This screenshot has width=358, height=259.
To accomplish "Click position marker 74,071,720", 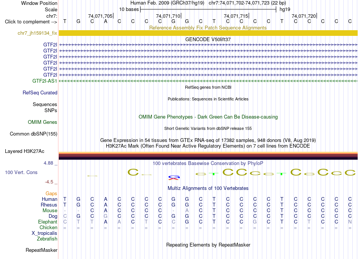I will coord(304,16).
